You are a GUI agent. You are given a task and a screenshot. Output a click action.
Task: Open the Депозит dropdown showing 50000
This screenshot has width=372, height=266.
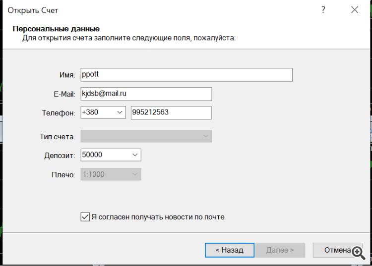tap(111, 155)
